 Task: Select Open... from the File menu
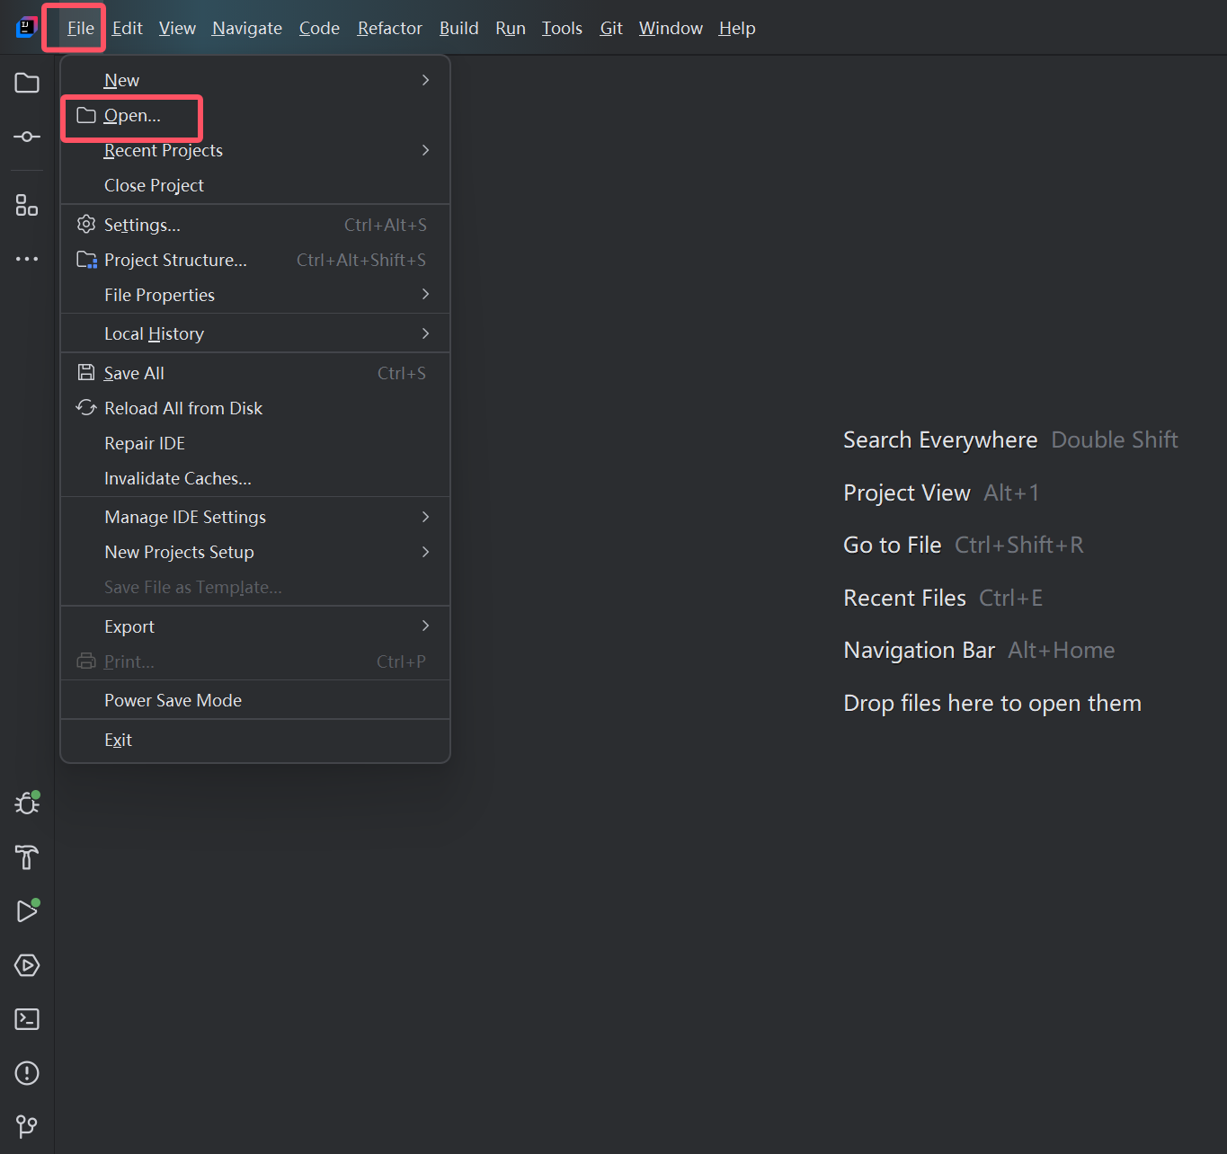click(x=132, y=116)
